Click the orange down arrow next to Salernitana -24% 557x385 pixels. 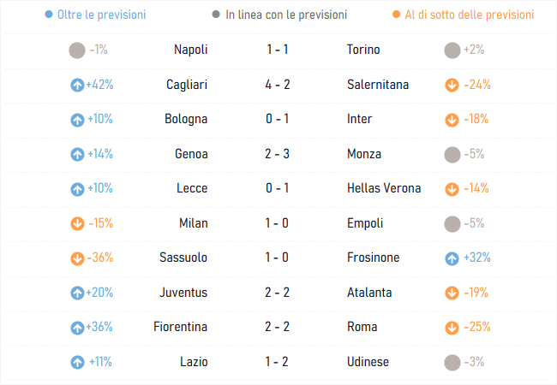coord(452,85)
